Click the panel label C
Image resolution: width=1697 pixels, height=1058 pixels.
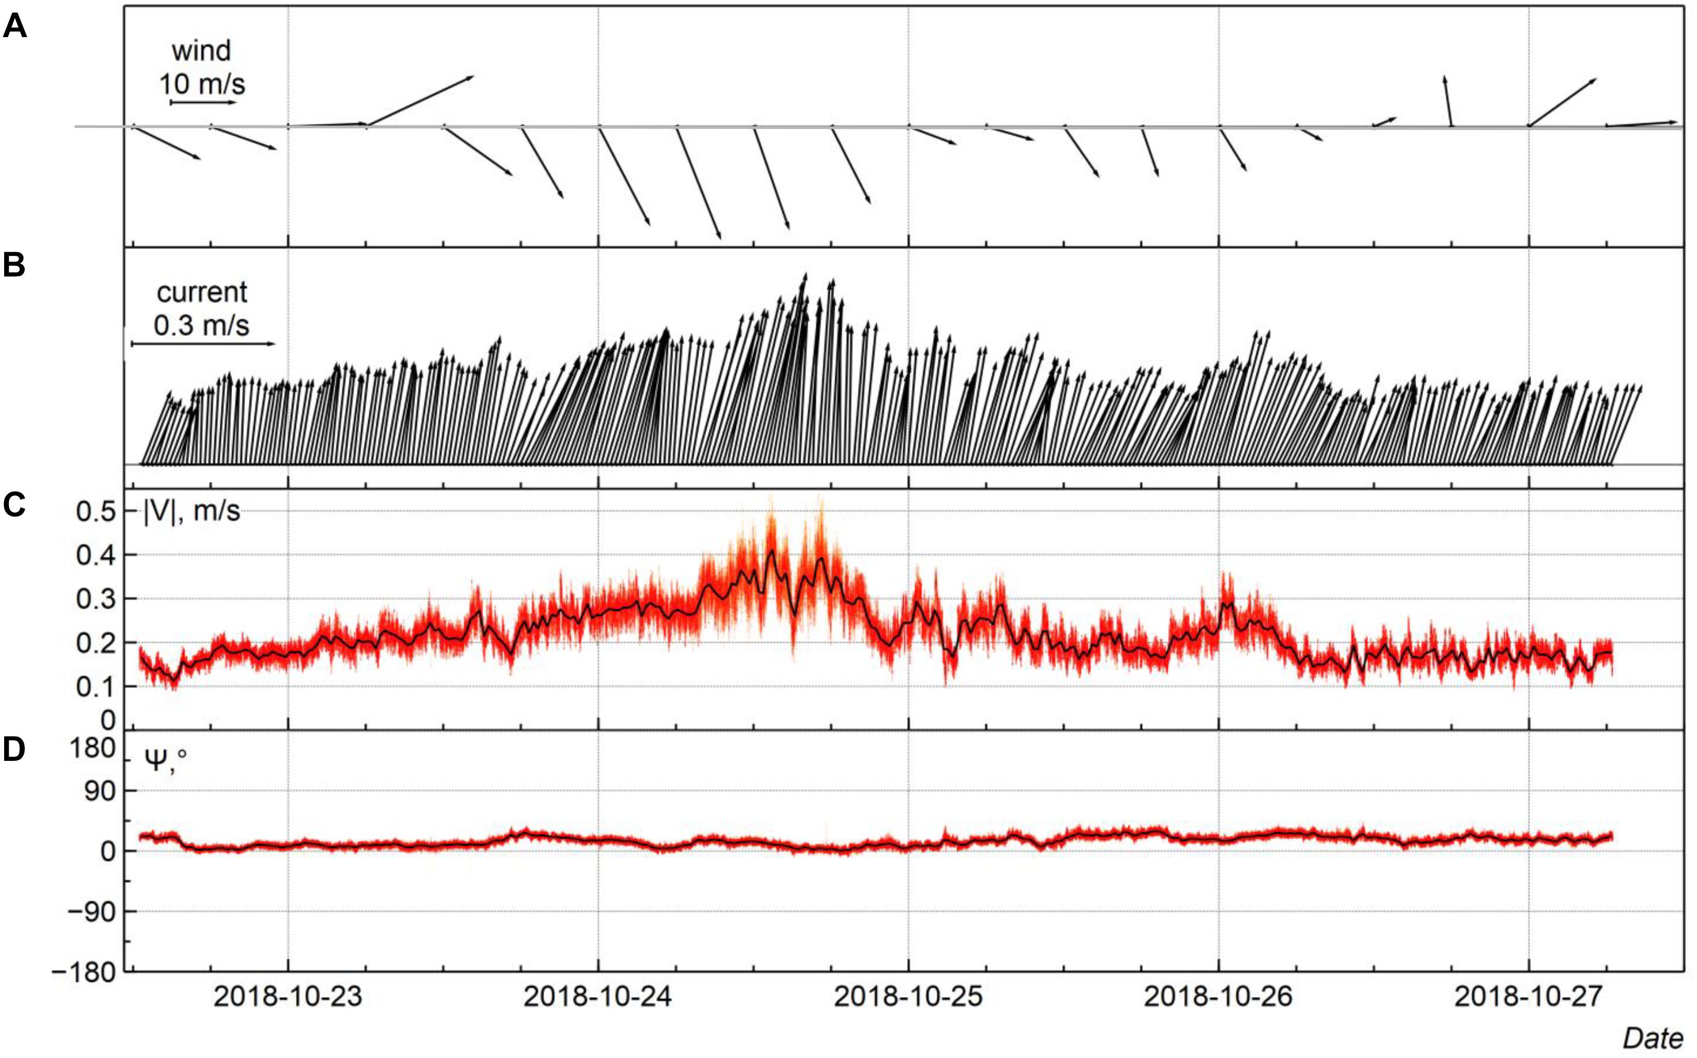[14, 504]
